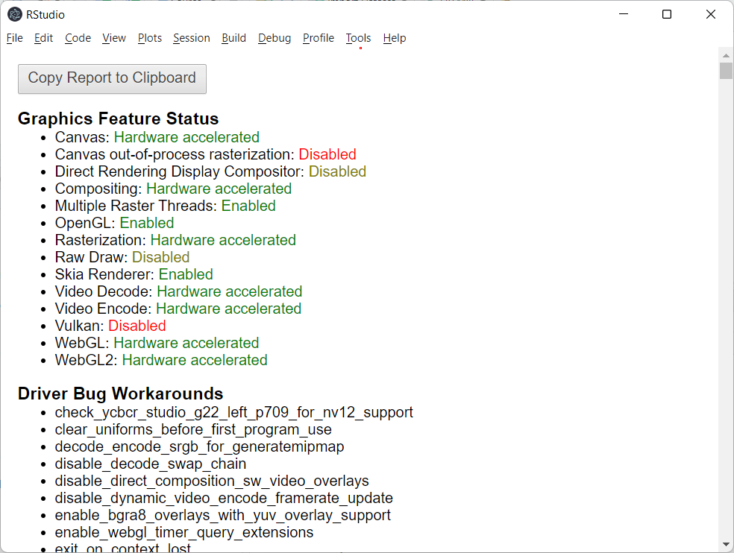The image size is (734, 553).
Task: Click Compositing: Hardware accelerated entry
Action: 173,189
